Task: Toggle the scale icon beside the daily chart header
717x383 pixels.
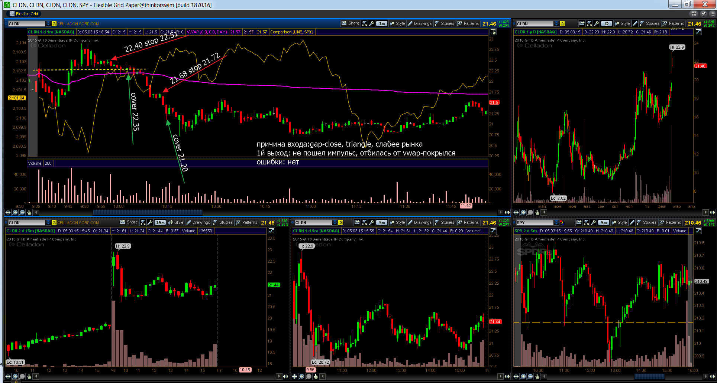Action: (x=698, y=32)
